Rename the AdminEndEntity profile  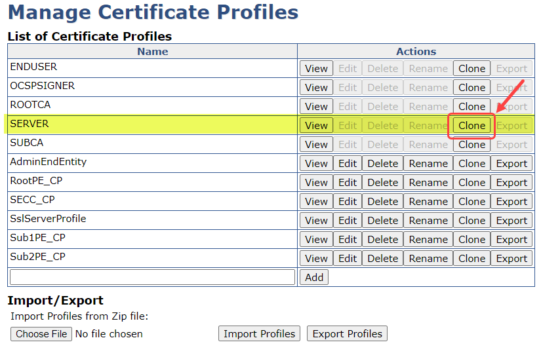[428, 164]
